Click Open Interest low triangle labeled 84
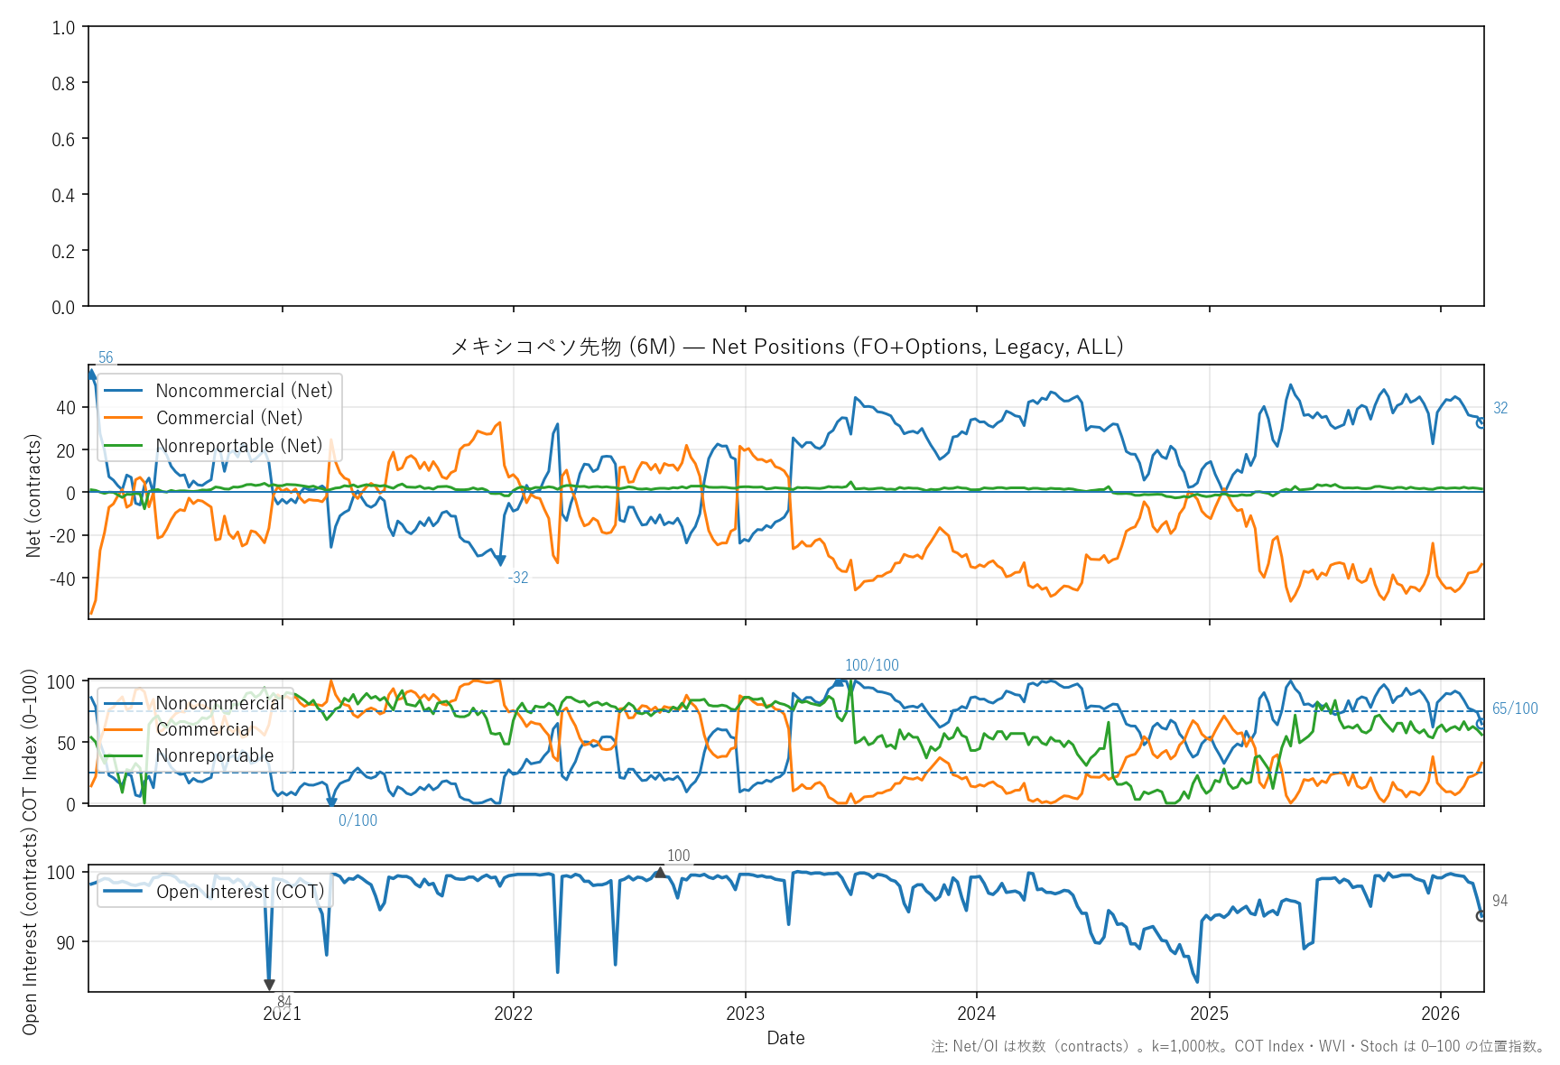The width and height of the screenshot is (1560, 1065). [269, 985]
